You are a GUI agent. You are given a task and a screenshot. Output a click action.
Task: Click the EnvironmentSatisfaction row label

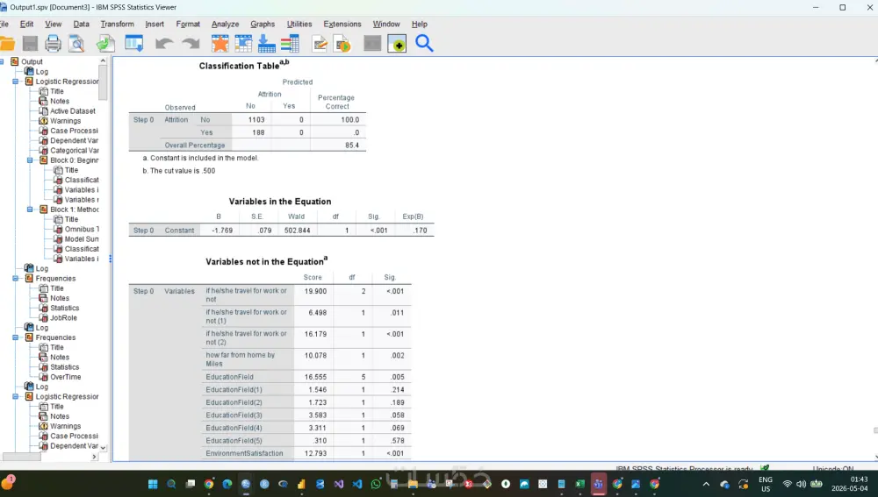point(244,453)
